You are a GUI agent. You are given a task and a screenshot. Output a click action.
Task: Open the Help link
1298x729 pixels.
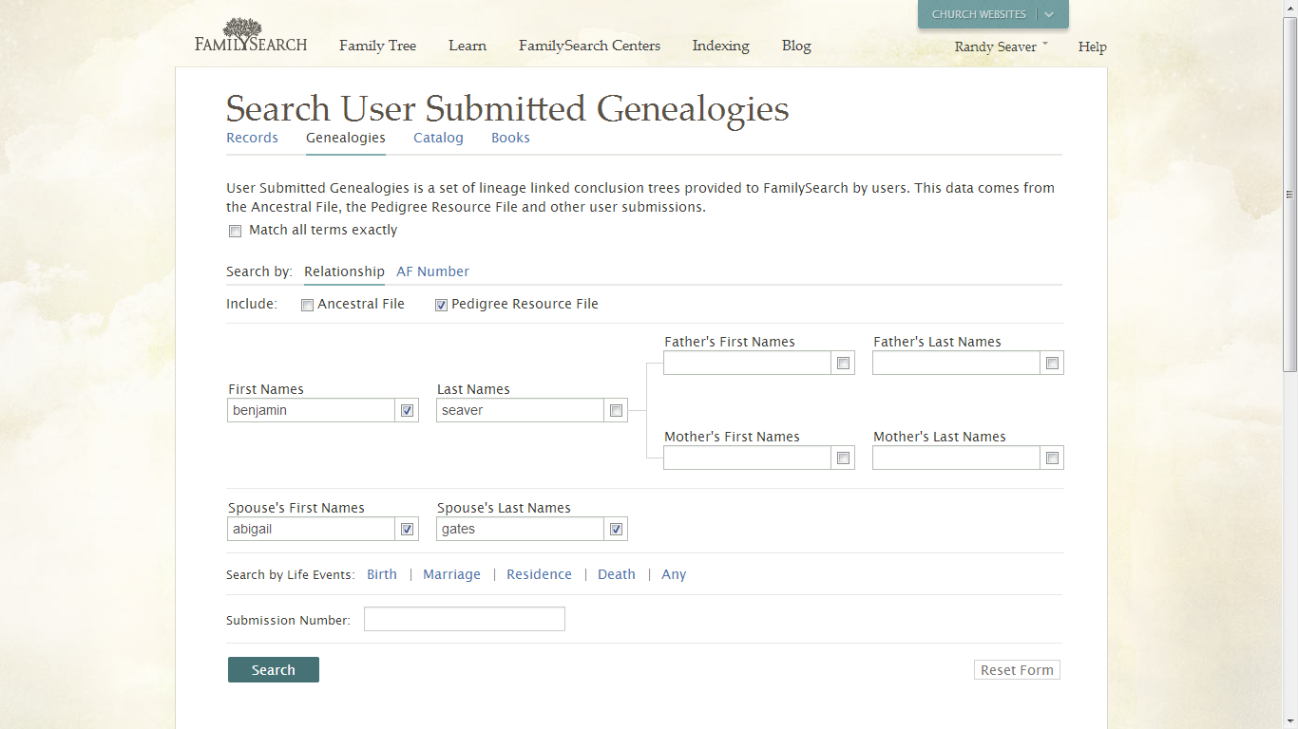[x=1092, y=47]
